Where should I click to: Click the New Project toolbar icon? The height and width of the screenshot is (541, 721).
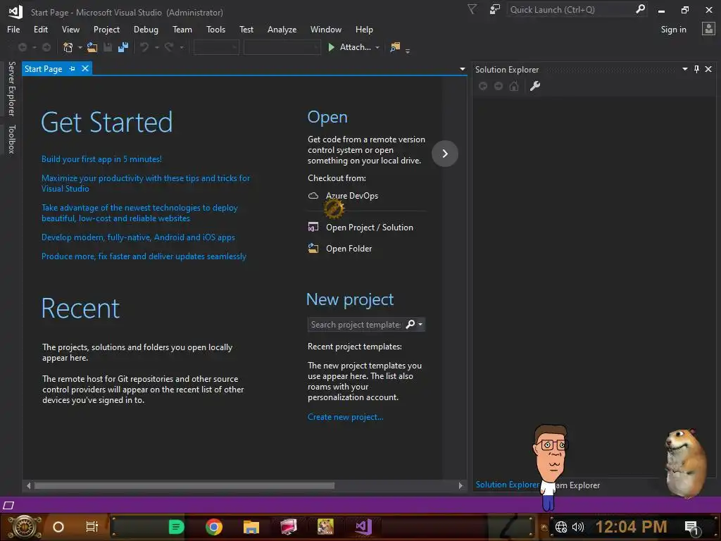coord(68,47)
